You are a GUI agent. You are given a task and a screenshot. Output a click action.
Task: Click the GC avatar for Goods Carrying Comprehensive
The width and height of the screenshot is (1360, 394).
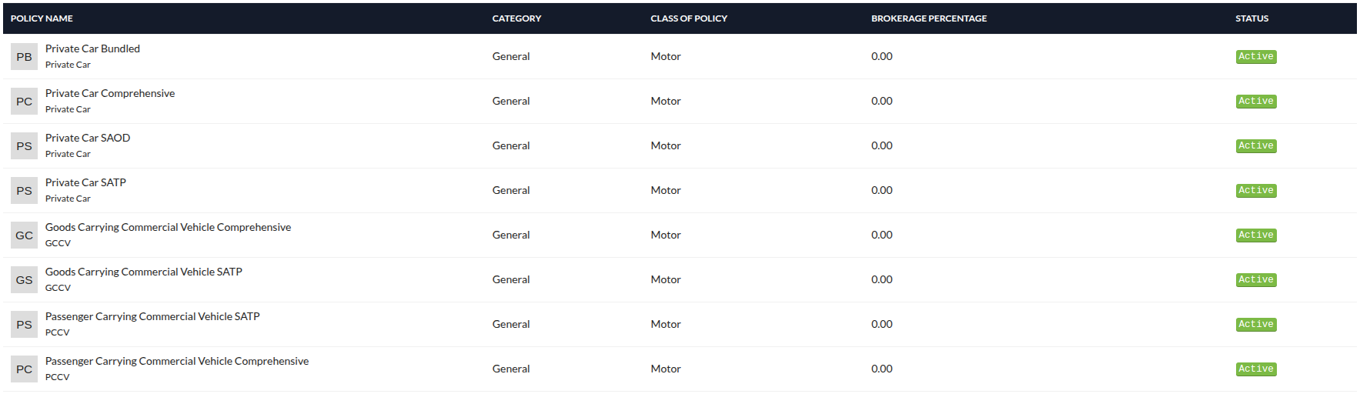click(24, 235)
